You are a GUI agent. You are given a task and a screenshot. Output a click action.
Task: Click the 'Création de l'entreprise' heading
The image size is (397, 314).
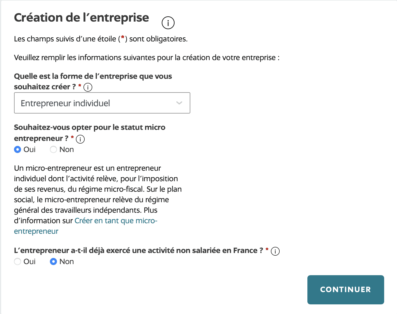click(x=81, y=18)
